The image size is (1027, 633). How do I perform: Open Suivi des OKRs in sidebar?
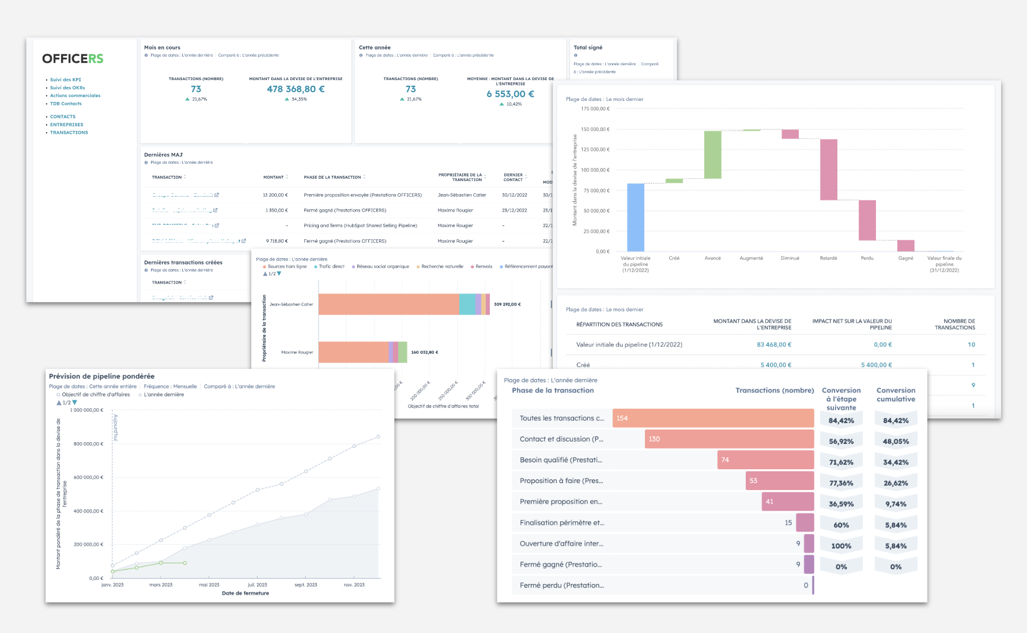[x=67, y=88]
